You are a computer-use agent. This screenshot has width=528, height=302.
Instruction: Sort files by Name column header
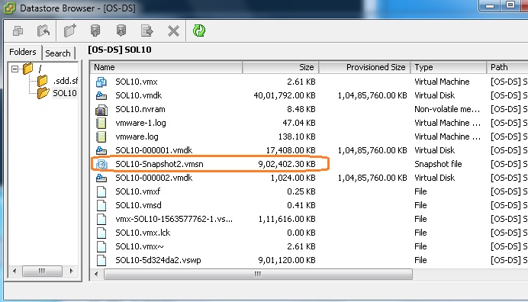click(166, 67)
